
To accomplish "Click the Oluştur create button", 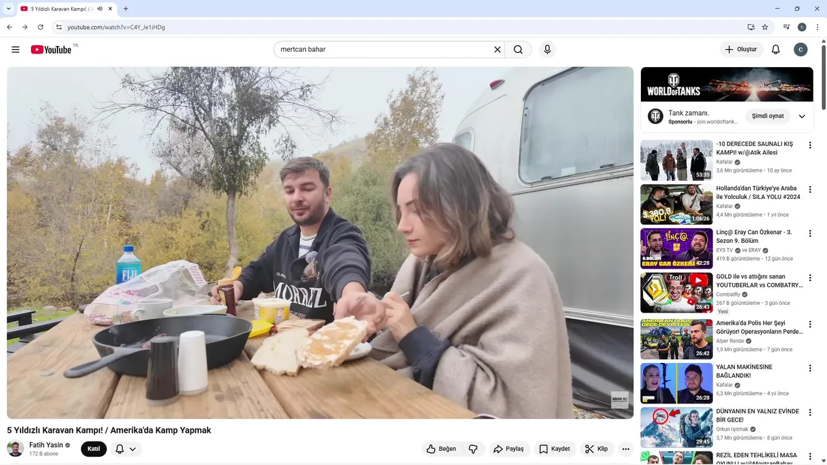I will pos(742,50).
